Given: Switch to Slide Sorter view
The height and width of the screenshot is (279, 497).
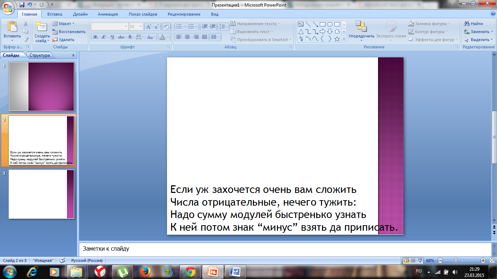Looking at the screenshot, I should tap(413, 260).
